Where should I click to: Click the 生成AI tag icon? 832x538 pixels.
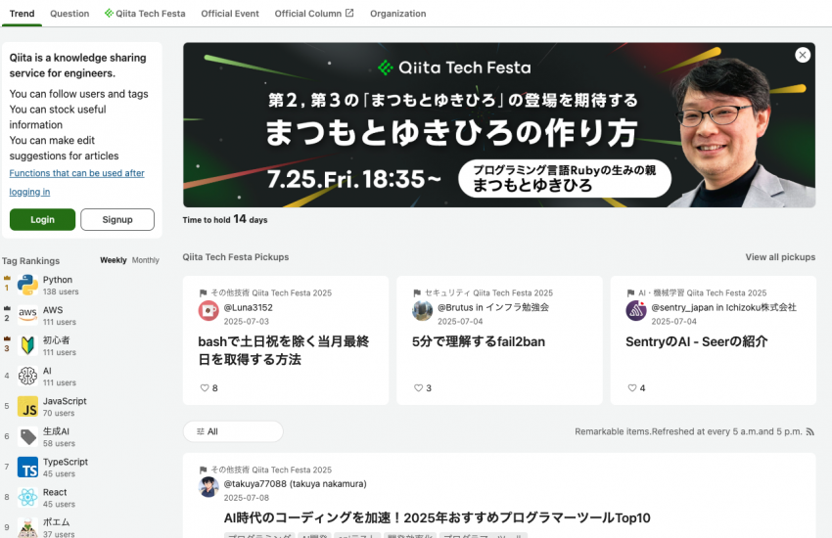27,437
